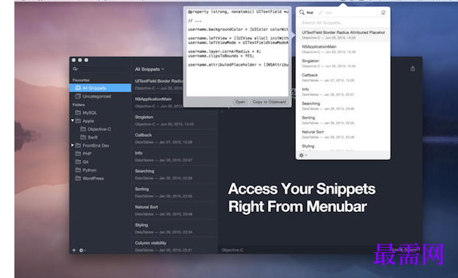Click the share icon in main window
The image size is (458, 278).
pos(413,68)
